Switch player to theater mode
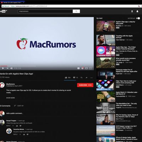 coord(87,68)
